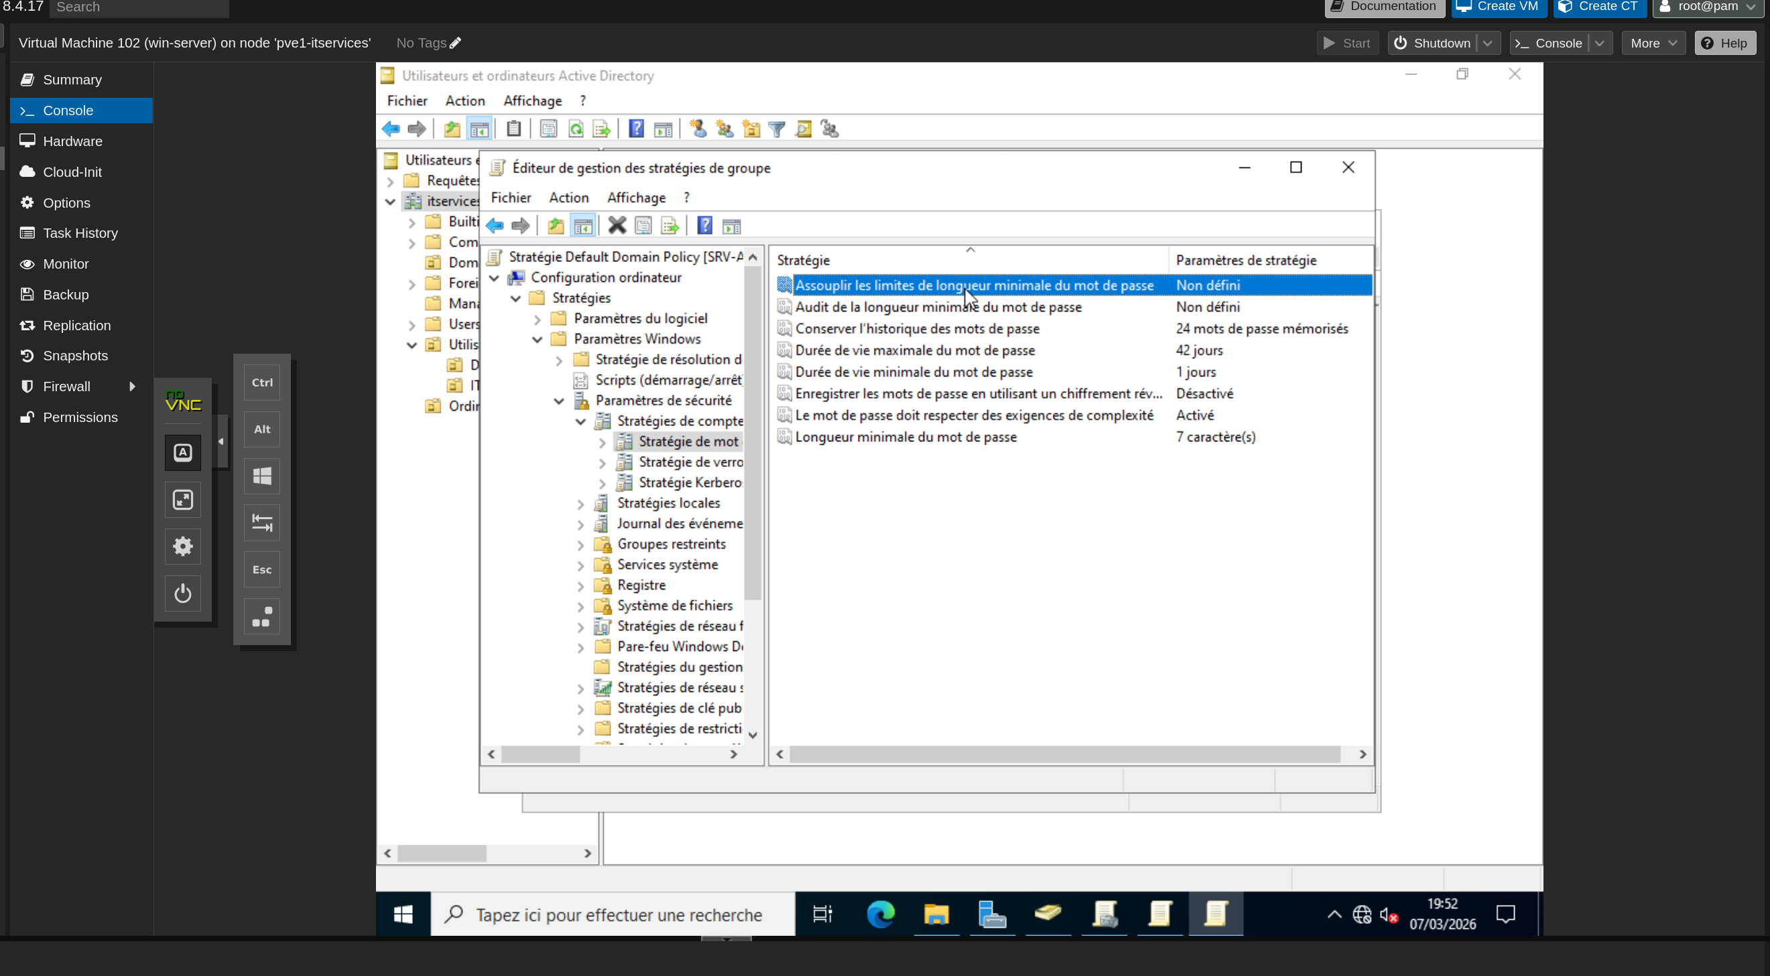Toggle noVNC extra keys panel button
The height and width of the screenshot is (976, 1770).
tap(183, 453)
